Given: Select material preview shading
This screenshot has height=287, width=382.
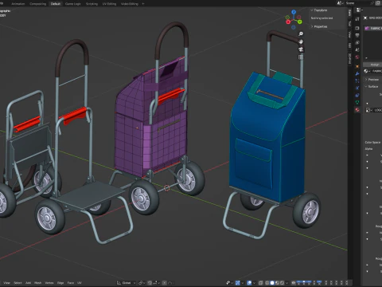Looking at the screenshot, I should click(x=277, y=283).
